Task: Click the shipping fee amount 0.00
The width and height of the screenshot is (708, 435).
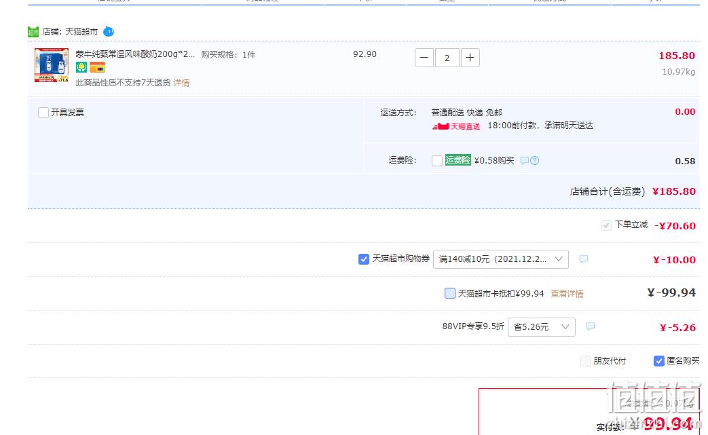Action: point(685,112)
